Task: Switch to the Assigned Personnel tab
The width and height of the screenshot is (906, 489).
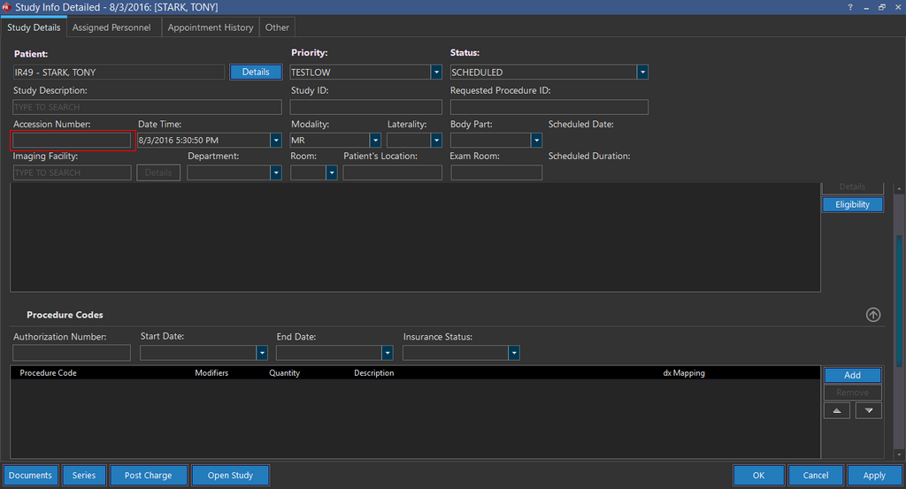Action: pyautogui.click(x=111, y=27)
